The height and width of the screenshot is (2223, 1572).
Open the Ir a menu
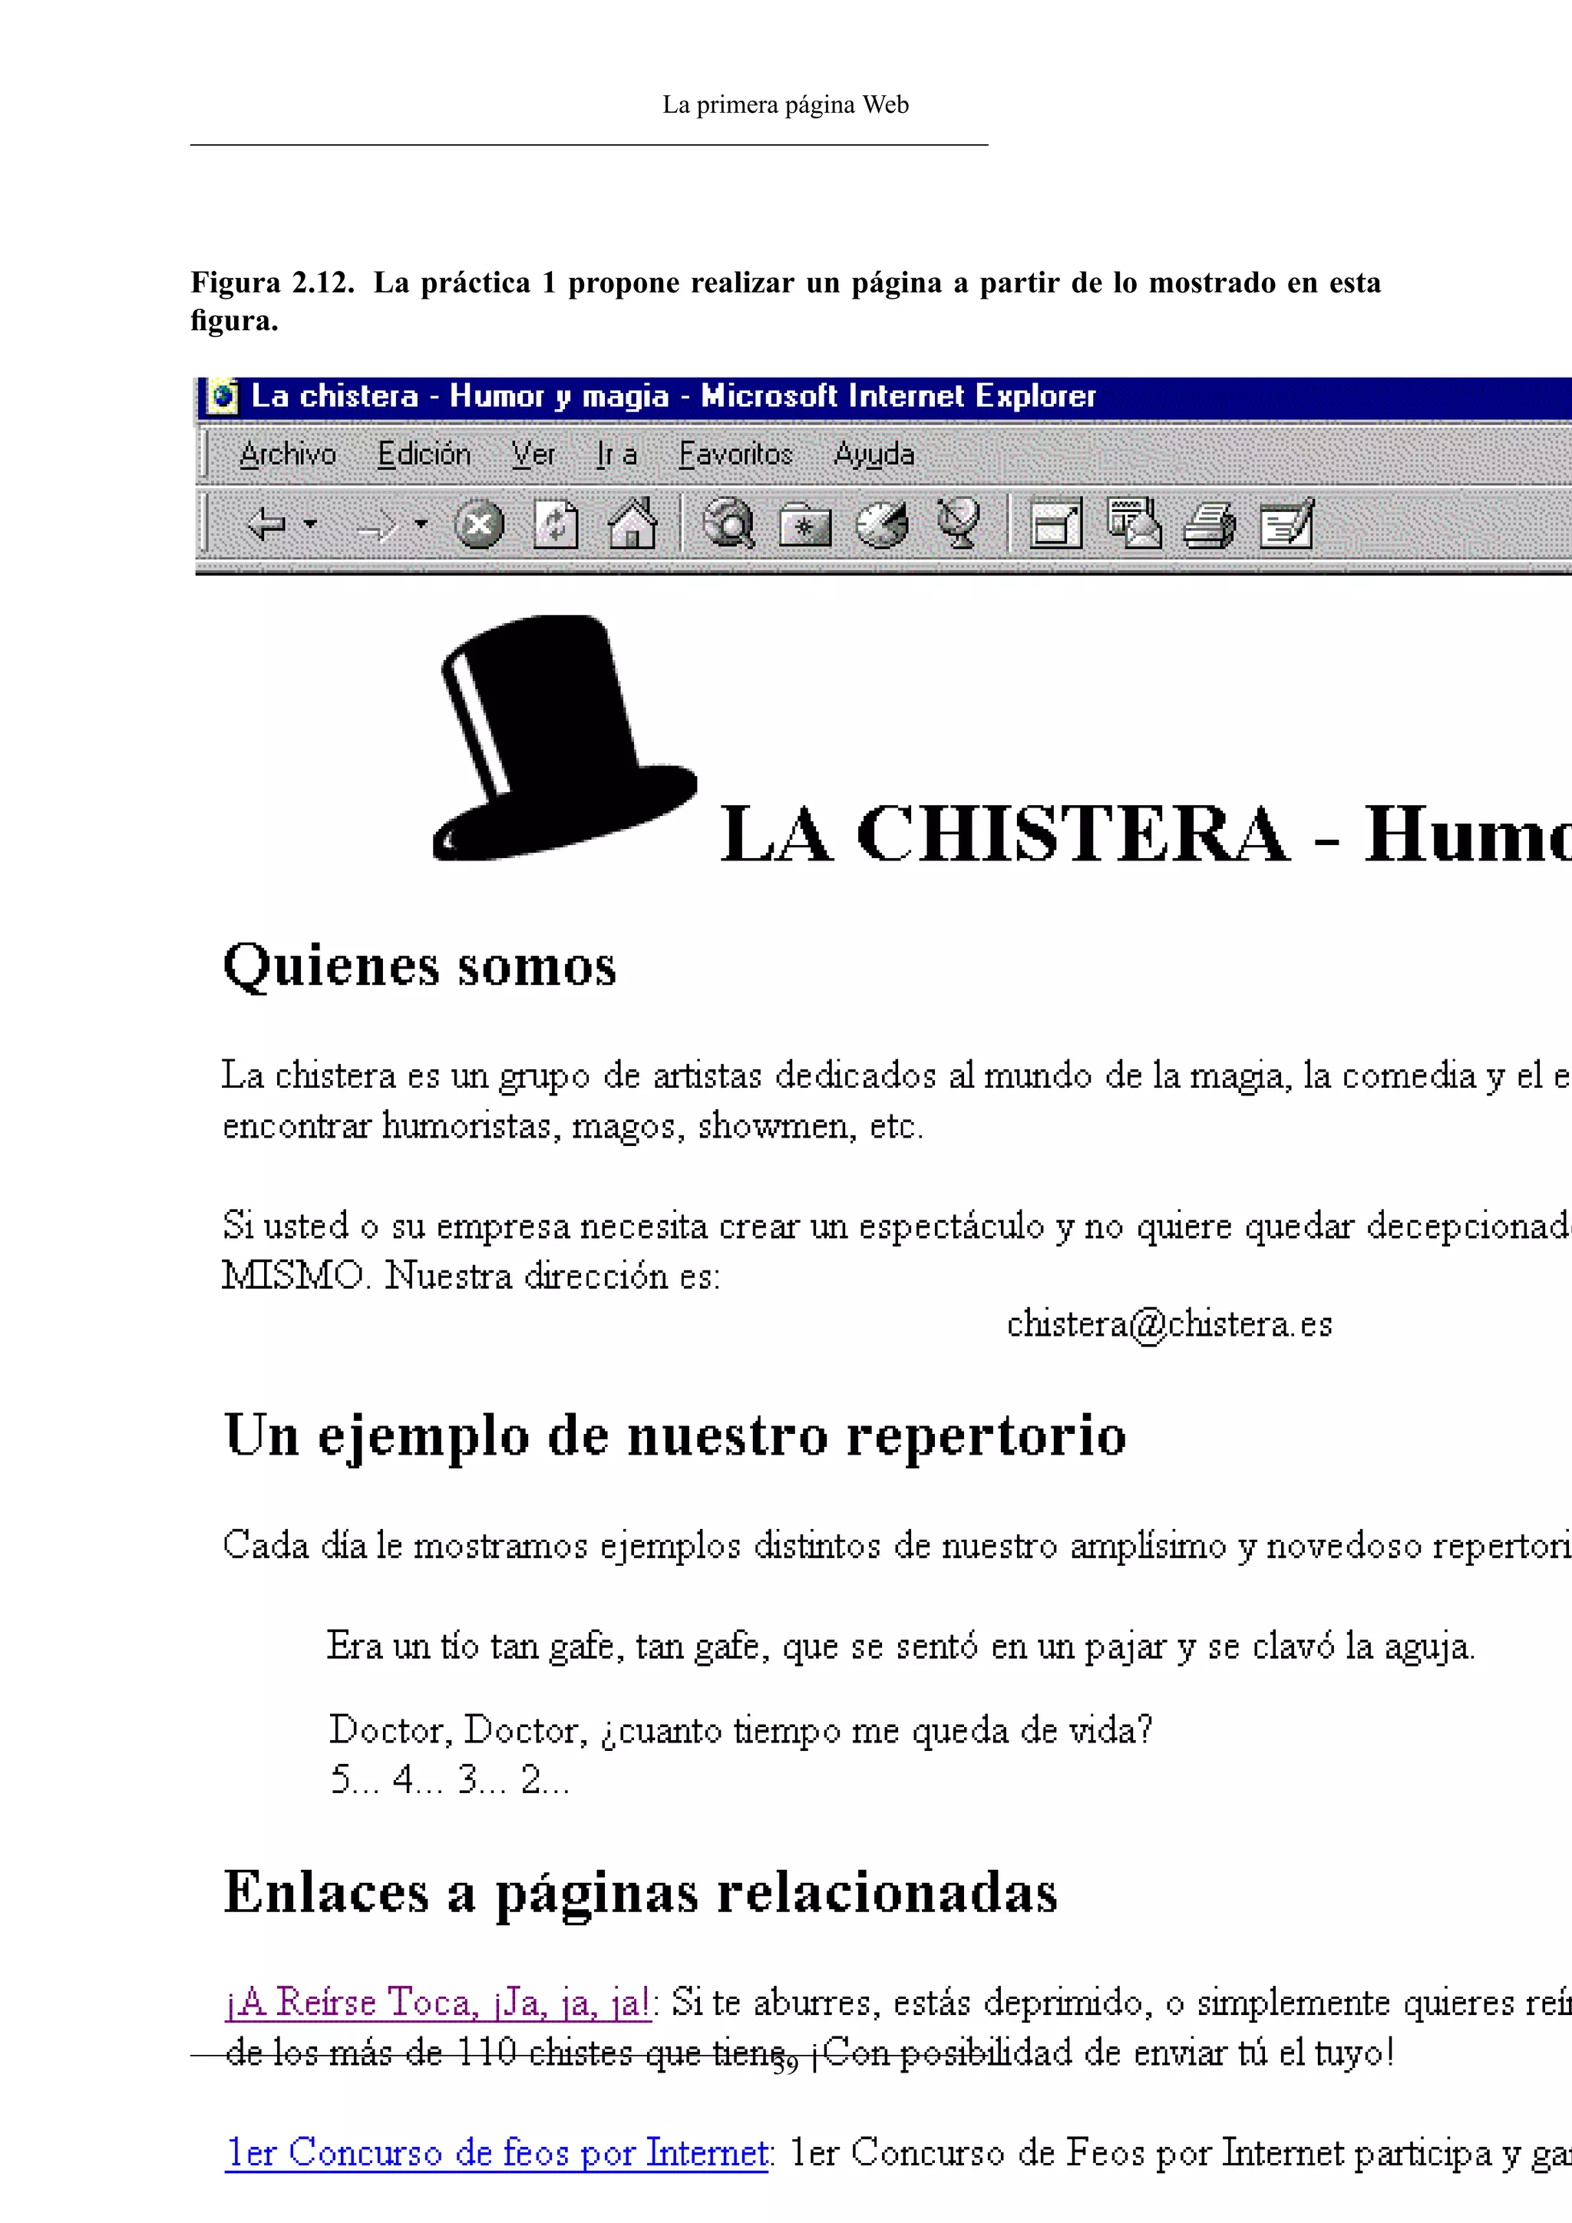pos(616,453)
